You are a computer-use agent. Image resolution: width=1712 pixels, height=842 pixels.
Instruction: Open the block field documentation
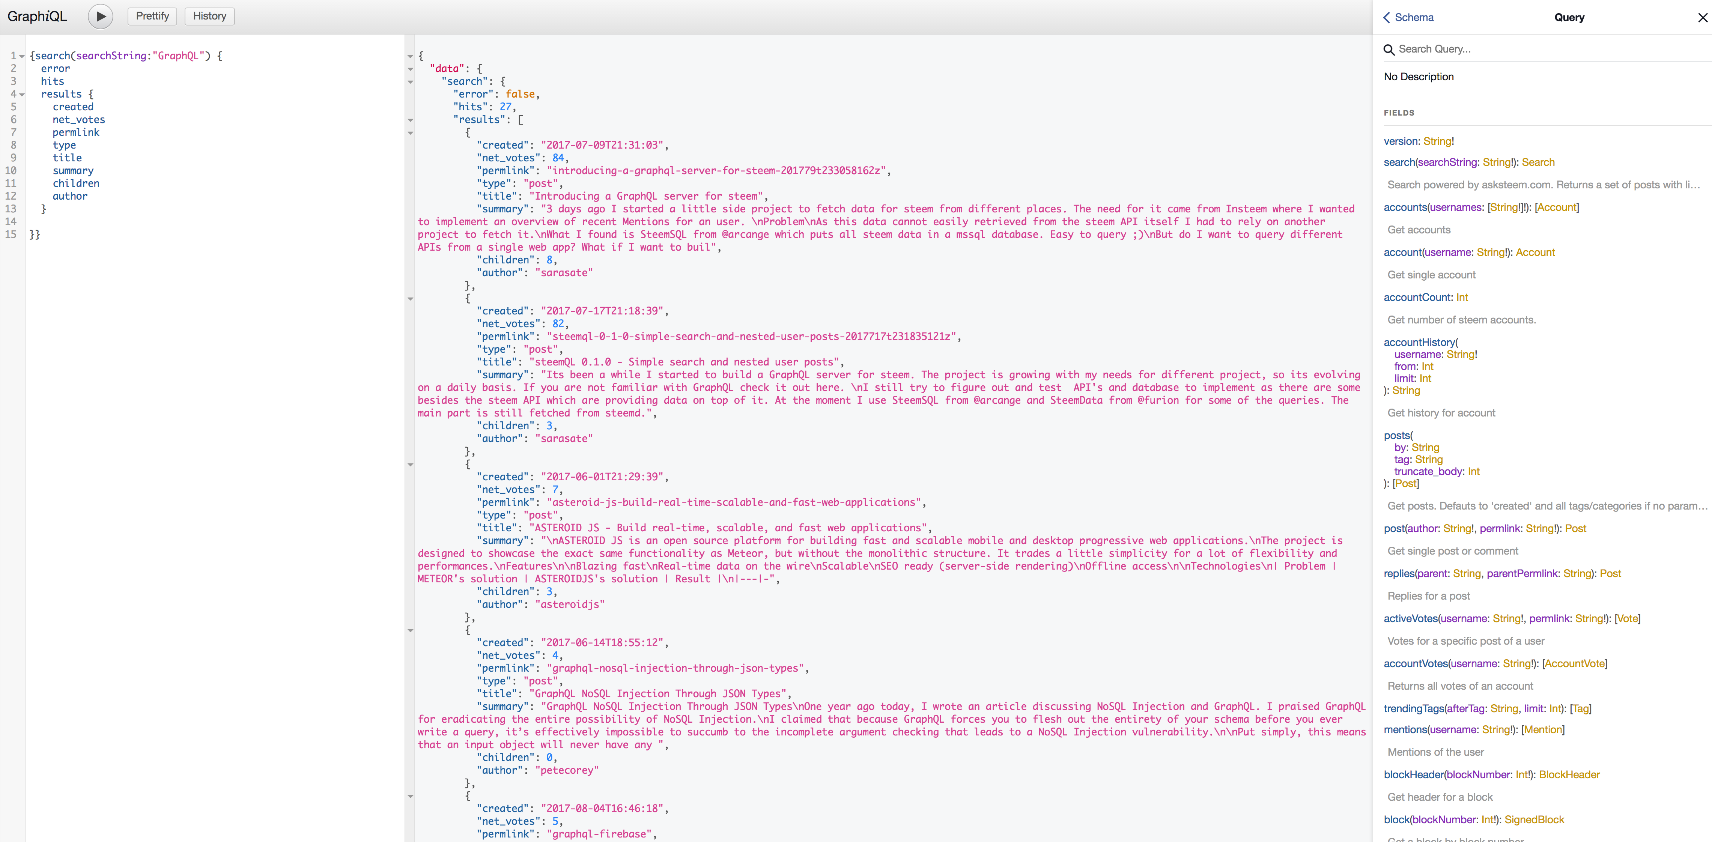tap(1396, 820)
